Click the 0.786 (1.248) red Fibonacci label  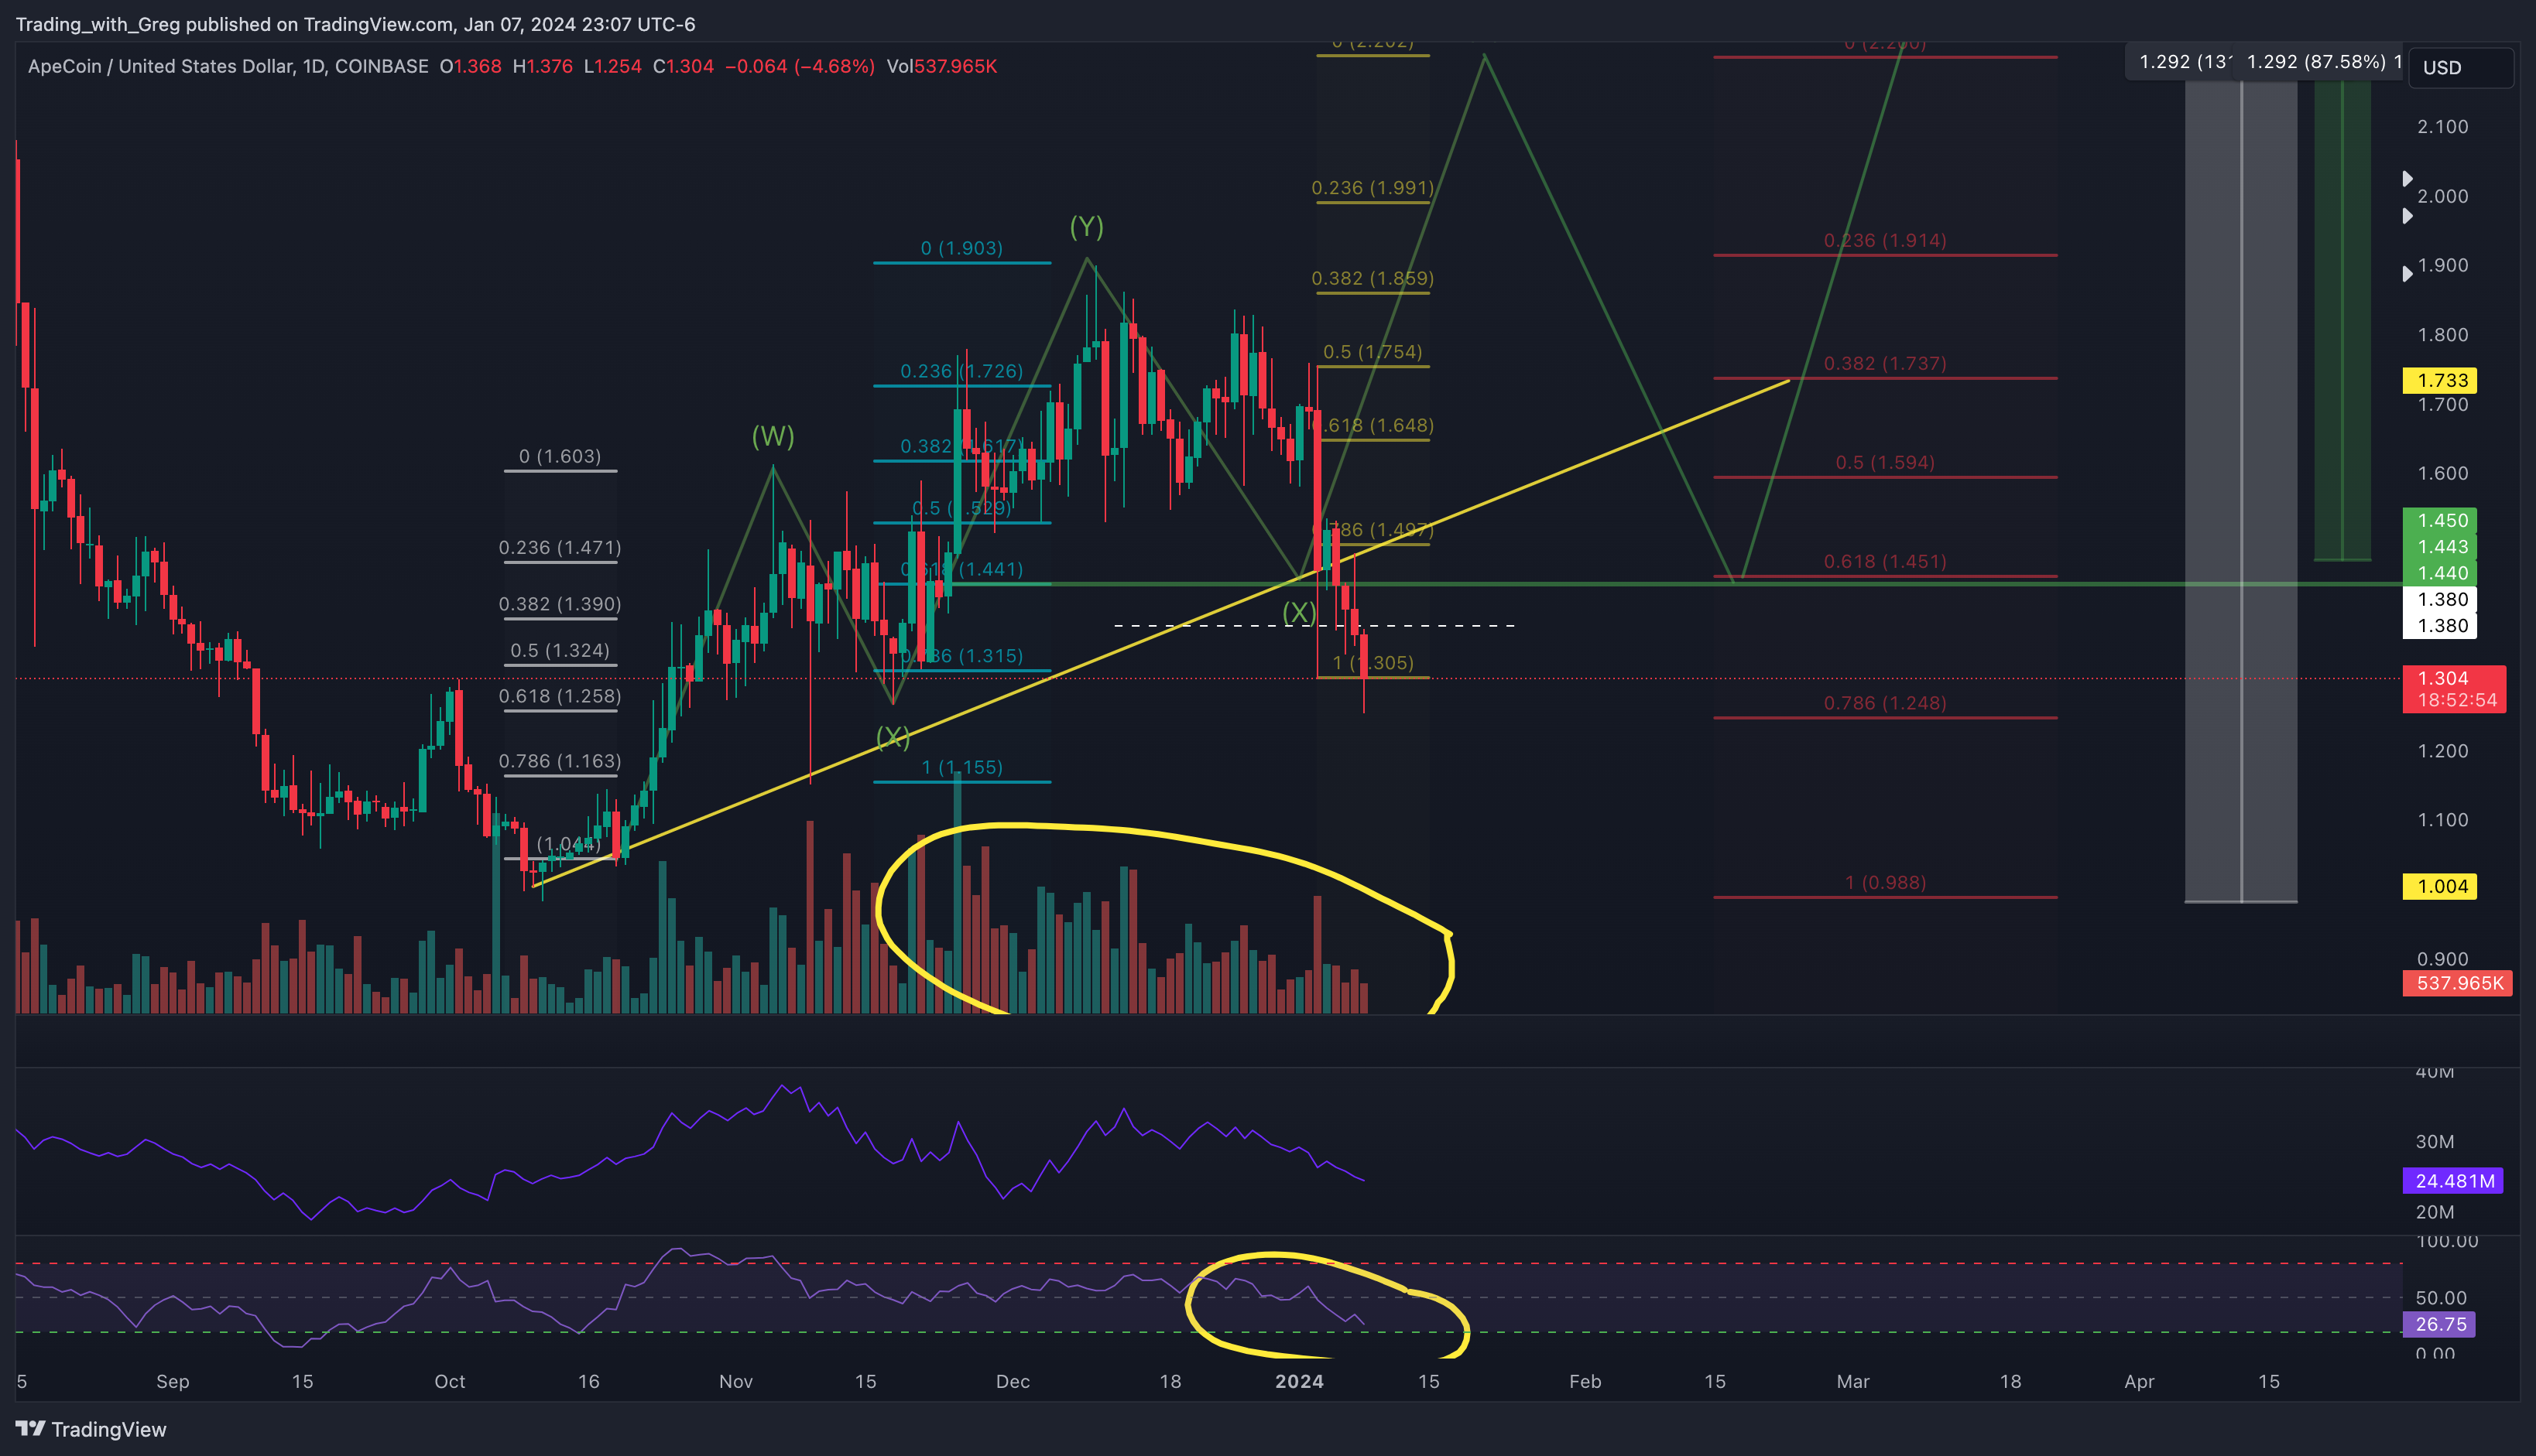click(1885, 703)
